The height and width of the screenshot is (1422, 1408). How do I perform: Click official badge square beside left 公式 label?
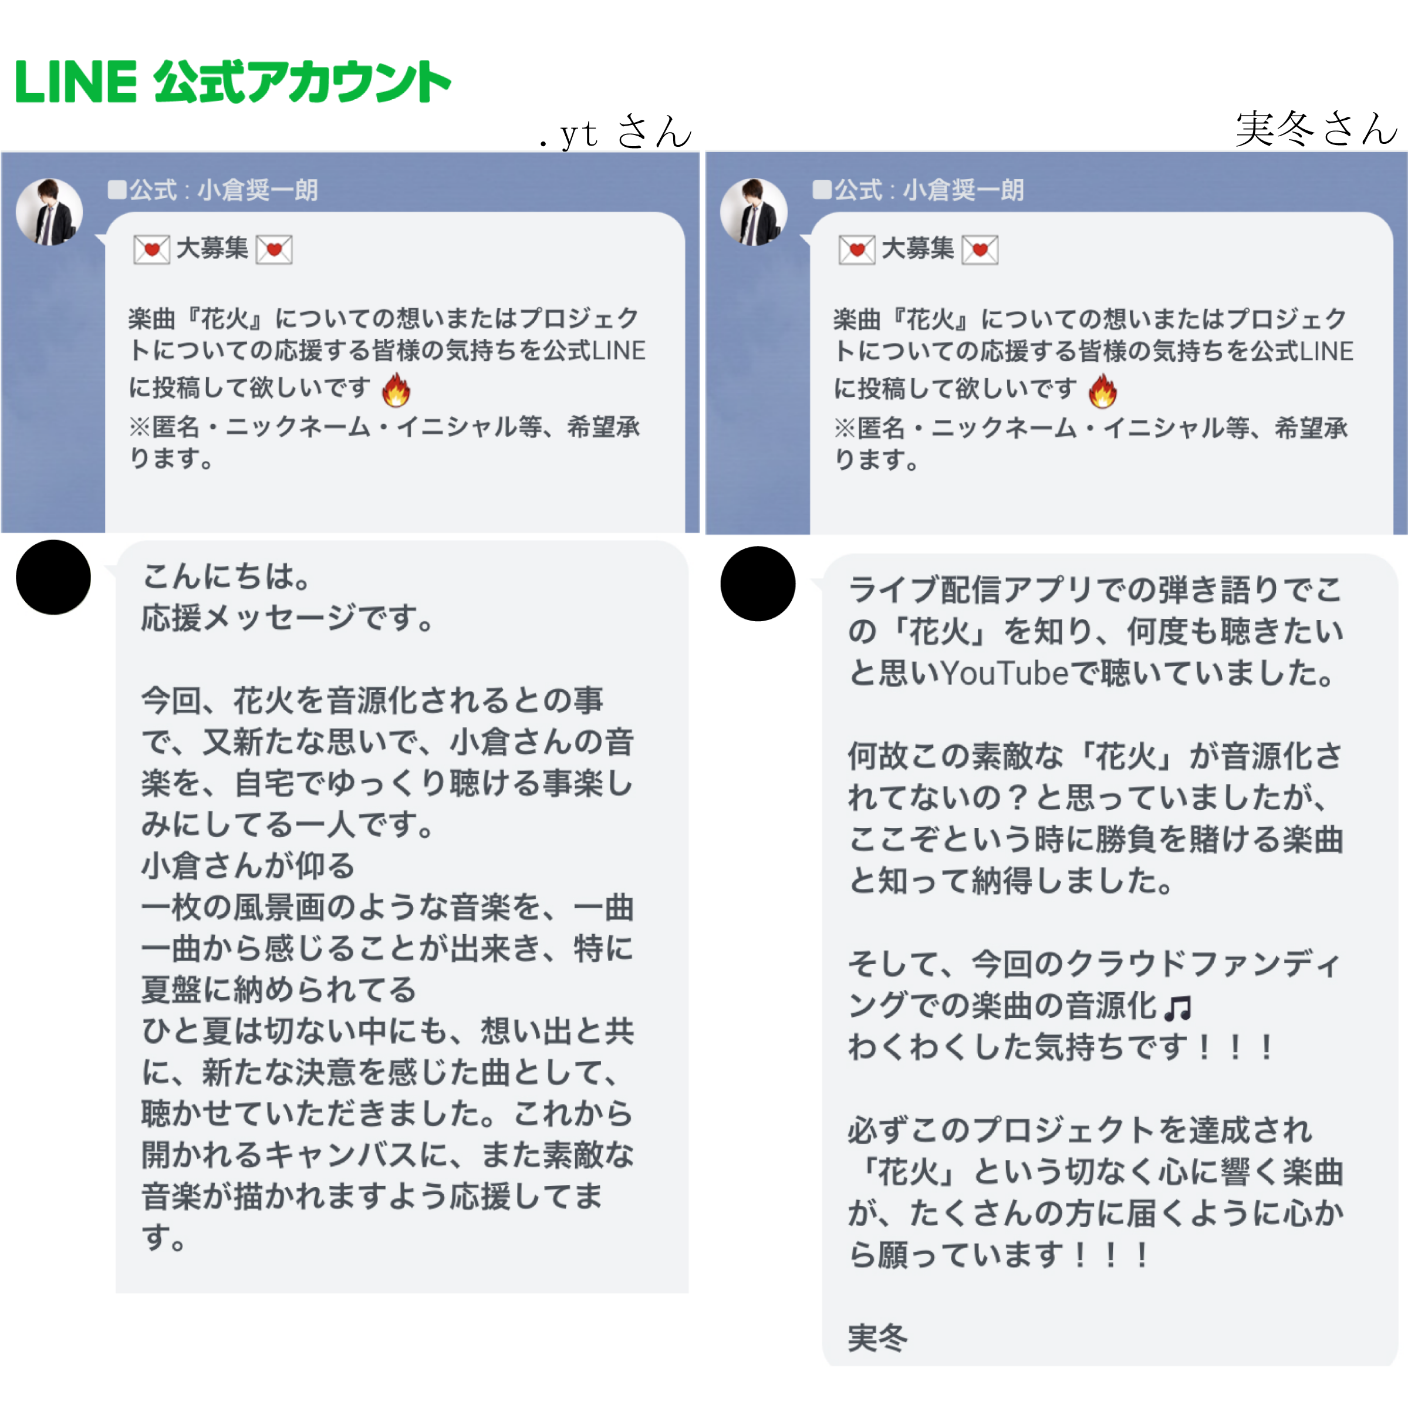coord(117,190)
